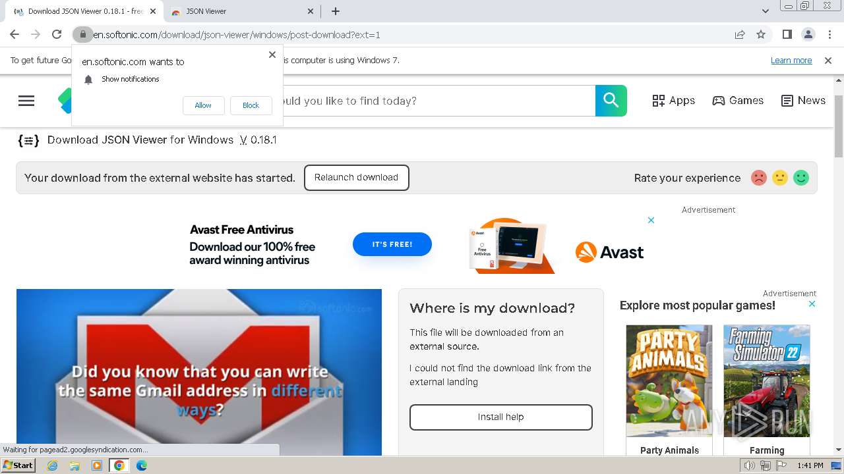The height and width of the screenshot is (474, 844).
Task: Click the Party Animals title text
Action: click(669, 450)
